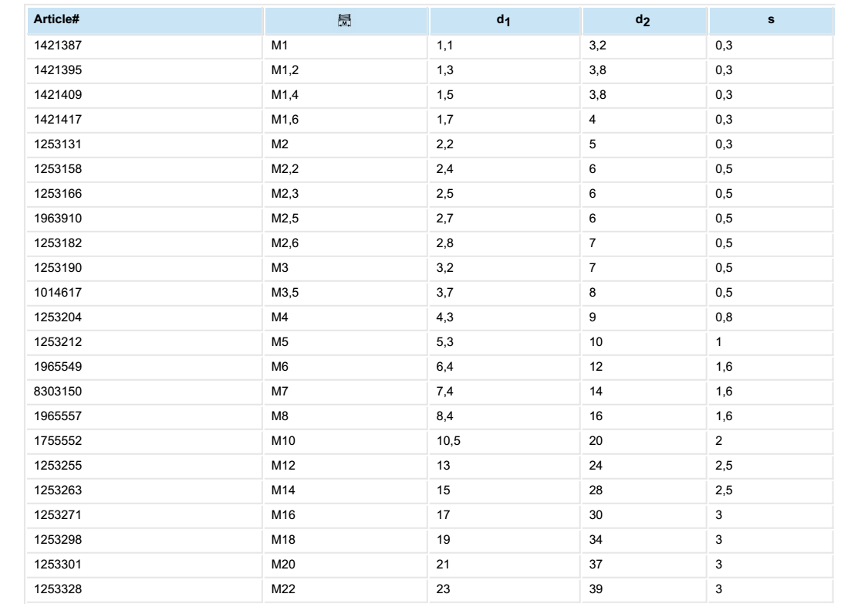Click the thread size icon column header
This screenshot has width=851, height=604.
tap(347, 19)
